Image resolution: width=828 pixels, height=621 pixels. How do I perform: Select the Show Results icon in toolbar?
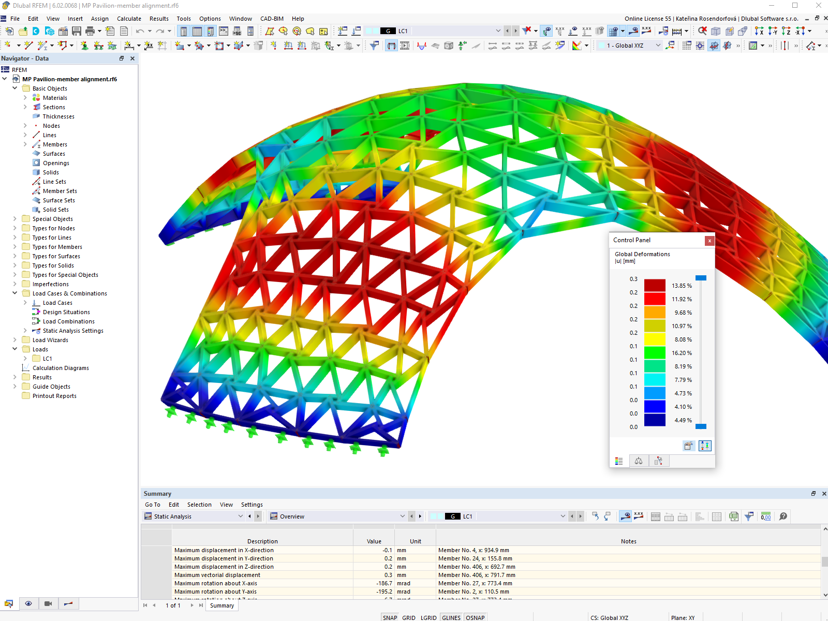pyautogui.click(x=546, y=31)
